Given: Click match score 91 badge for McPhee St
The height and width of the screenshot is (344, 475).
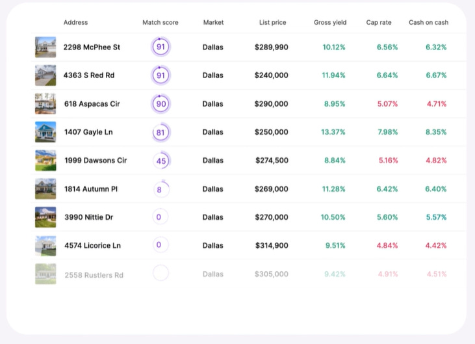Looking at the screenshot, I should coord(160,47).
